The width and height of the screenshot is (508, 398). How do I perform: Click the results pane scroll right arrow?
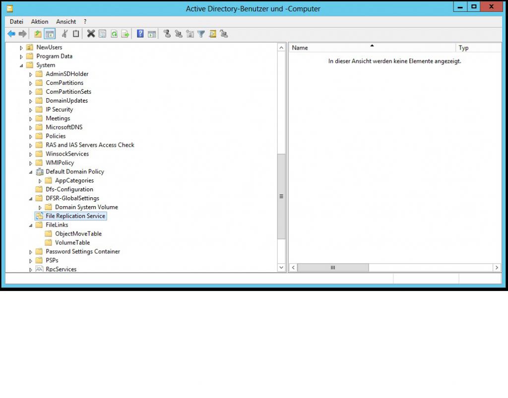(497, 268)
